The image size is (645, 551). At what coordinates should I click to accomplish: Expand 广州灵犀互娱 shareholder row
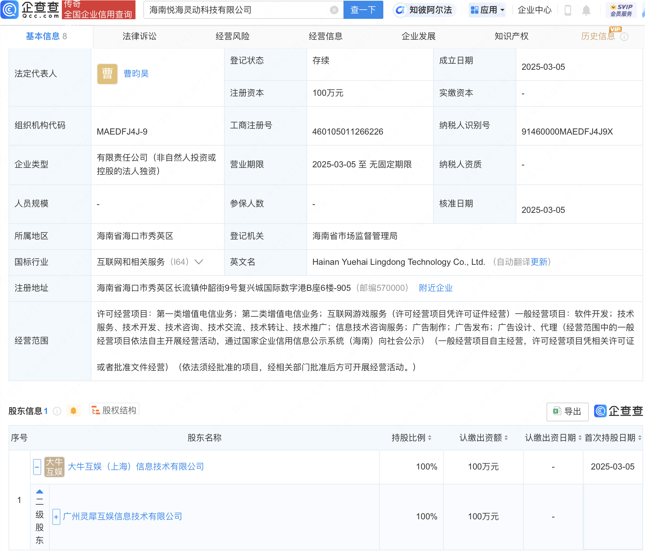pyautogui.click(x=56, y=516)
